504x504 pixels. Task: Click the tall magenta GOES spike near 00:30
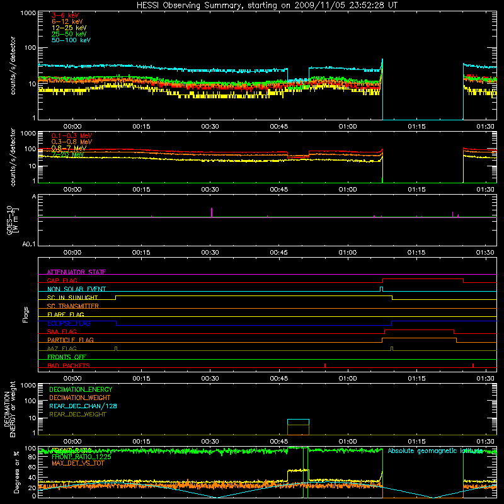pyautogui.click(x=212, y=212)
